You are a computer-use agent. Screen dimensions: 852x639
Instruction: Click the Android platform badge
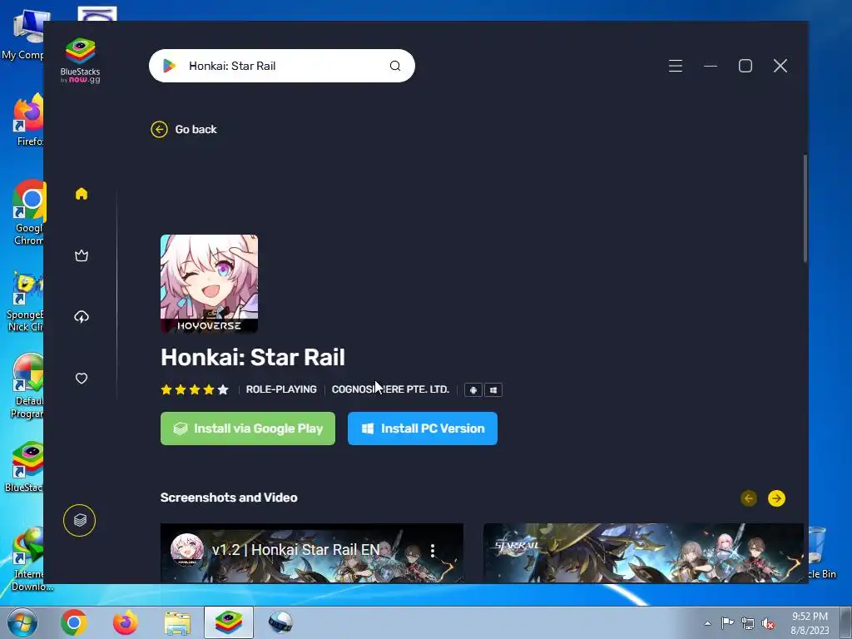(473, 390)
